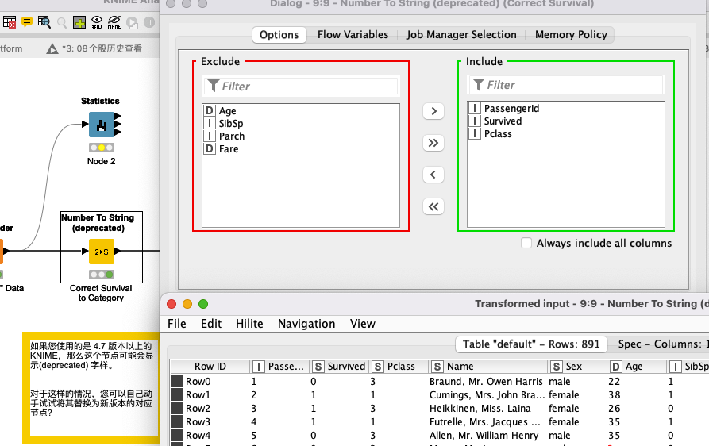Select the Statistics node icon
The width and height of the screenshot is (709, 446).
point(102,125)
